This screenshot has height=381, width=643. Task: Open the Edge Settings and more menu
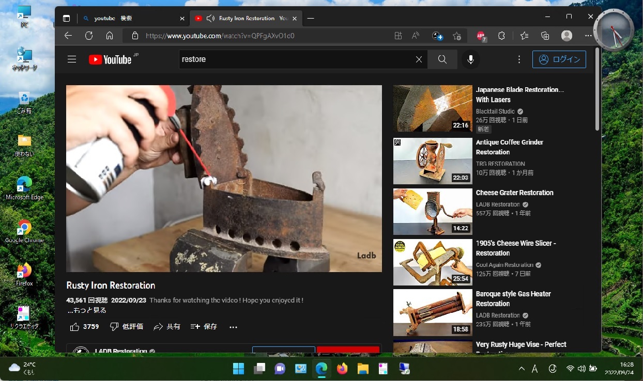(588, 36)
